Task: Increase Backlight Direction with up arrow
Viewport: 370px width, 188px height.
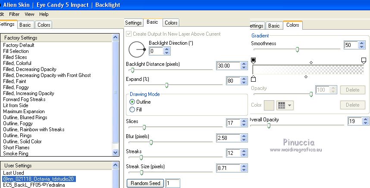Action: point(167,49)
